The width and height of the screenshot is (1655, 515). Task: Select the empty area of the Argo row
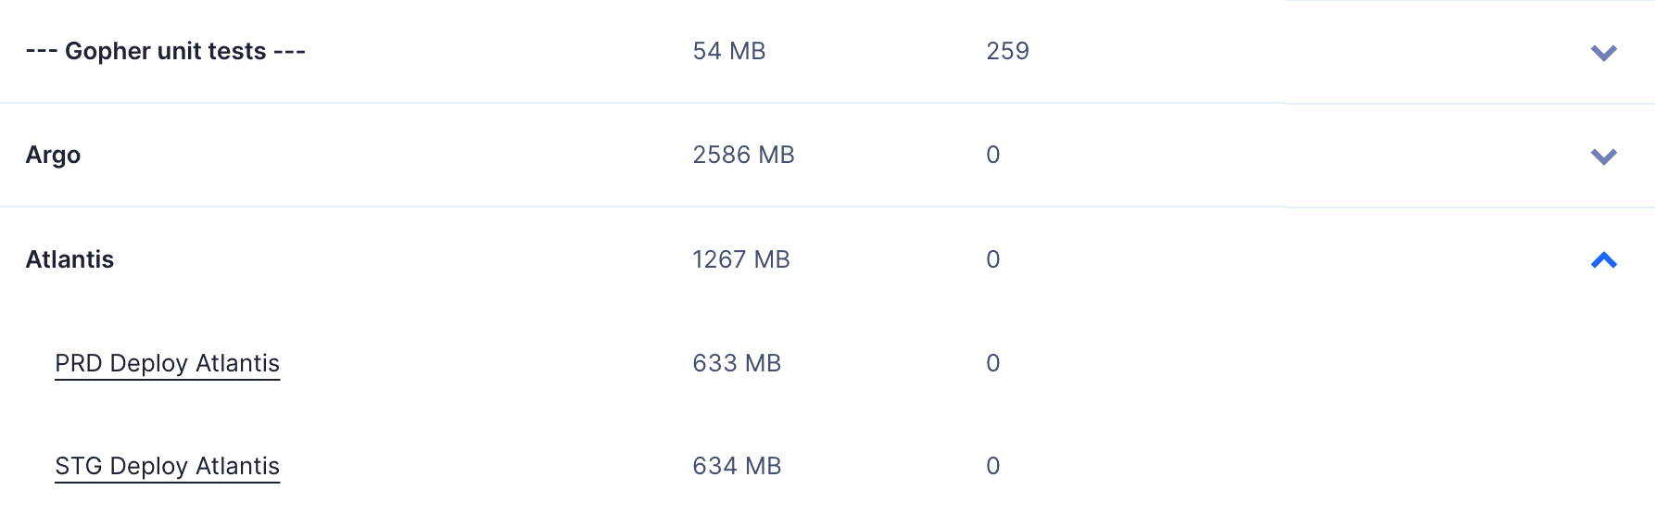[x=1297, y=155]
